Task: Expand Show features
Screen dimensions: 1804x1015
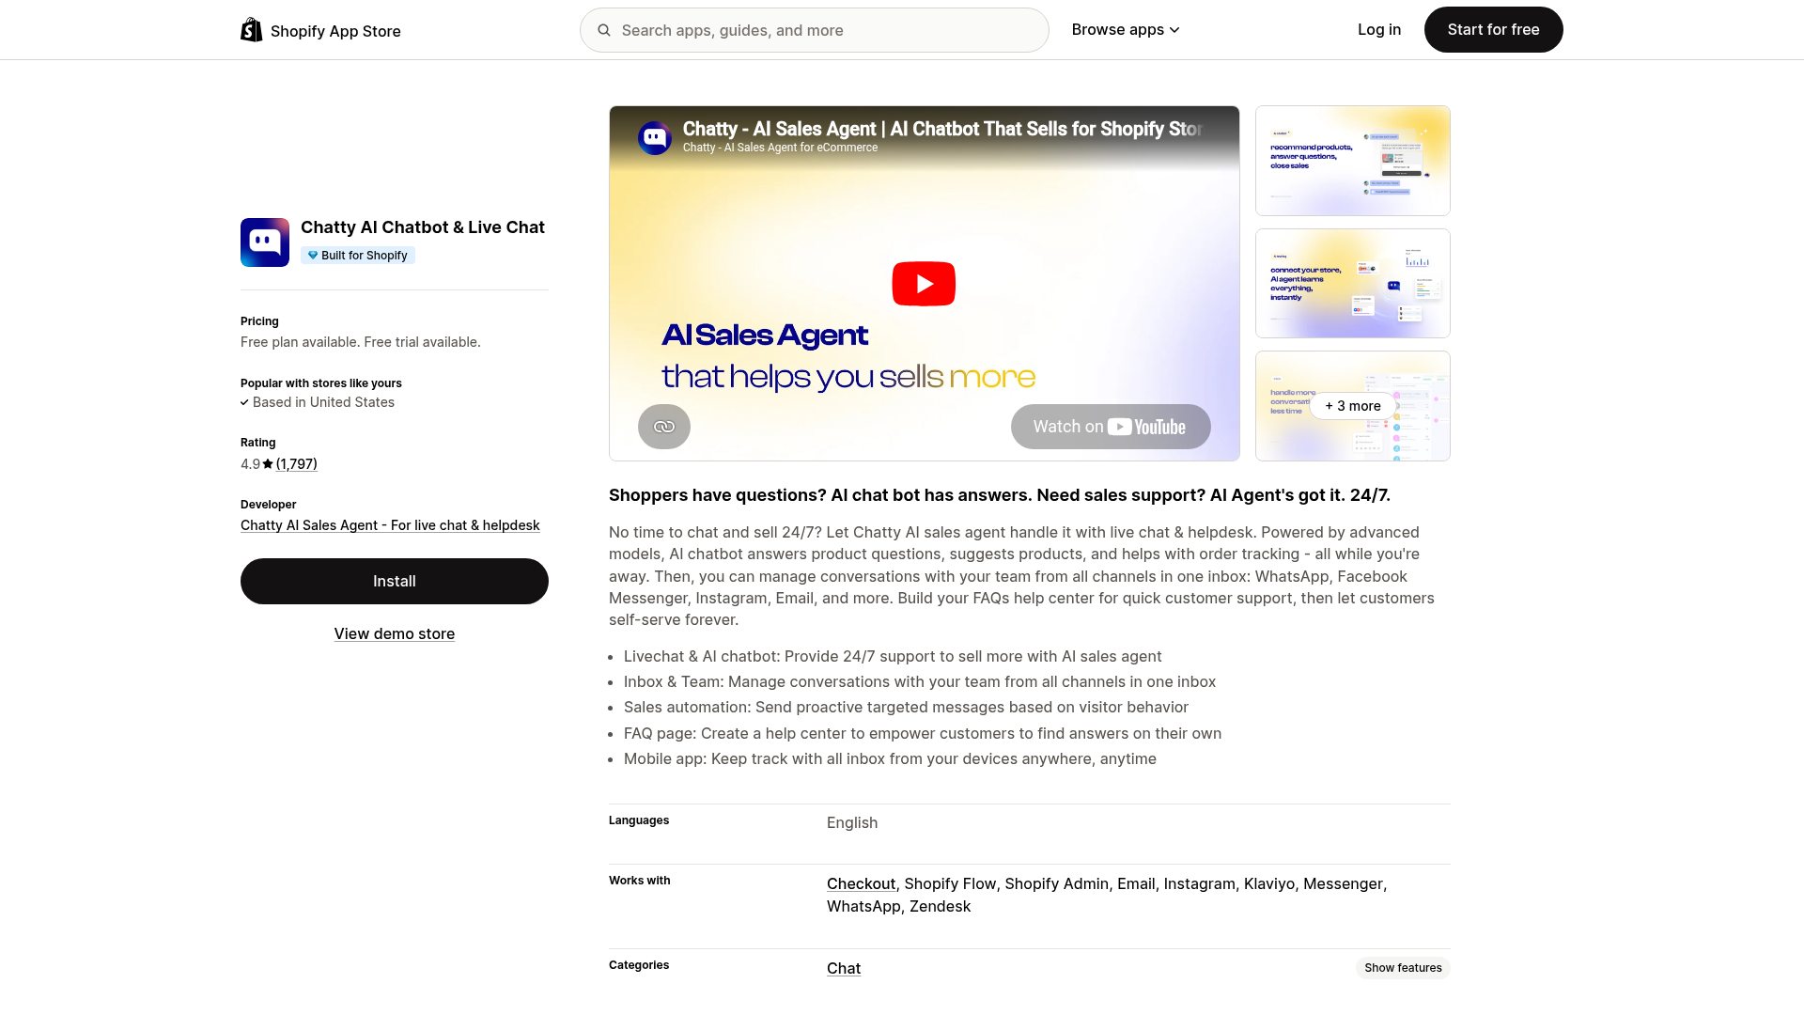Action: (1403, 968)
